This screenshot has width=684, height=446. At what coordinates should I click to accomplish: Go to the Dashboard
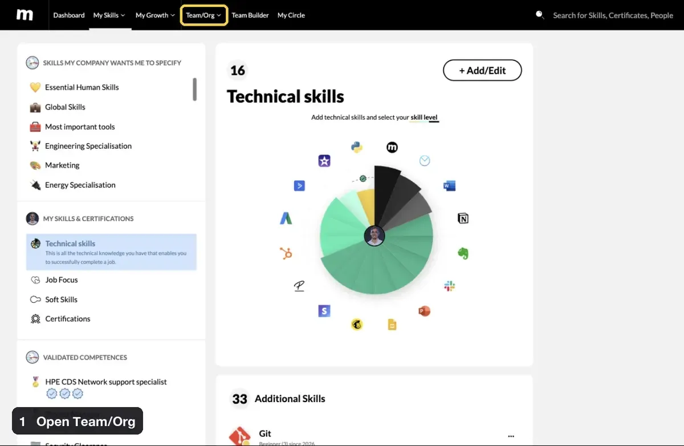coord(69,15)
